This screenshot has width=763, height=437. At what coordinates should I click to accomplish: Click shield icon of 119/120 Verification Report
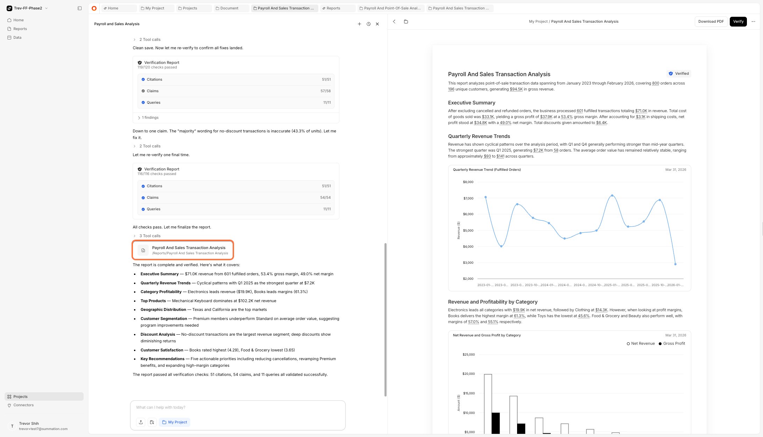[x=140, y=63]
